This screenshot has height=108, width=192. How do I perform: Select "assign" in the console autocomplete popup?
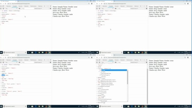(x=114, y=70)
